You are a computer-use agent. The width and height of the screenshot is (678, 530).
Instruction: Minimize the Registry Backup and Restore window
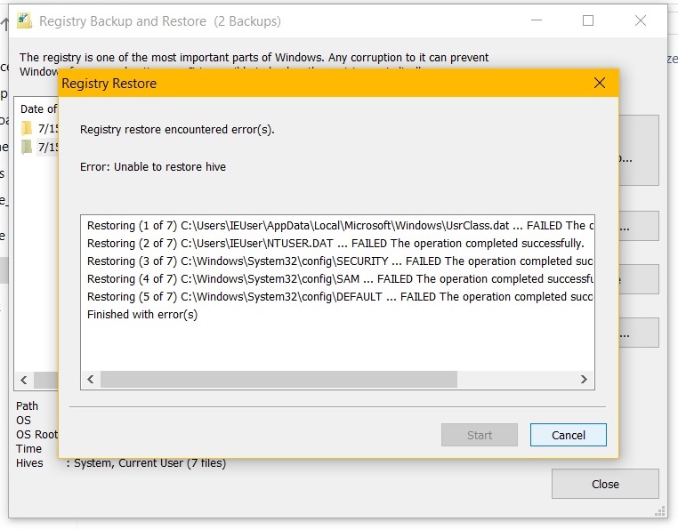pos(537,20)
